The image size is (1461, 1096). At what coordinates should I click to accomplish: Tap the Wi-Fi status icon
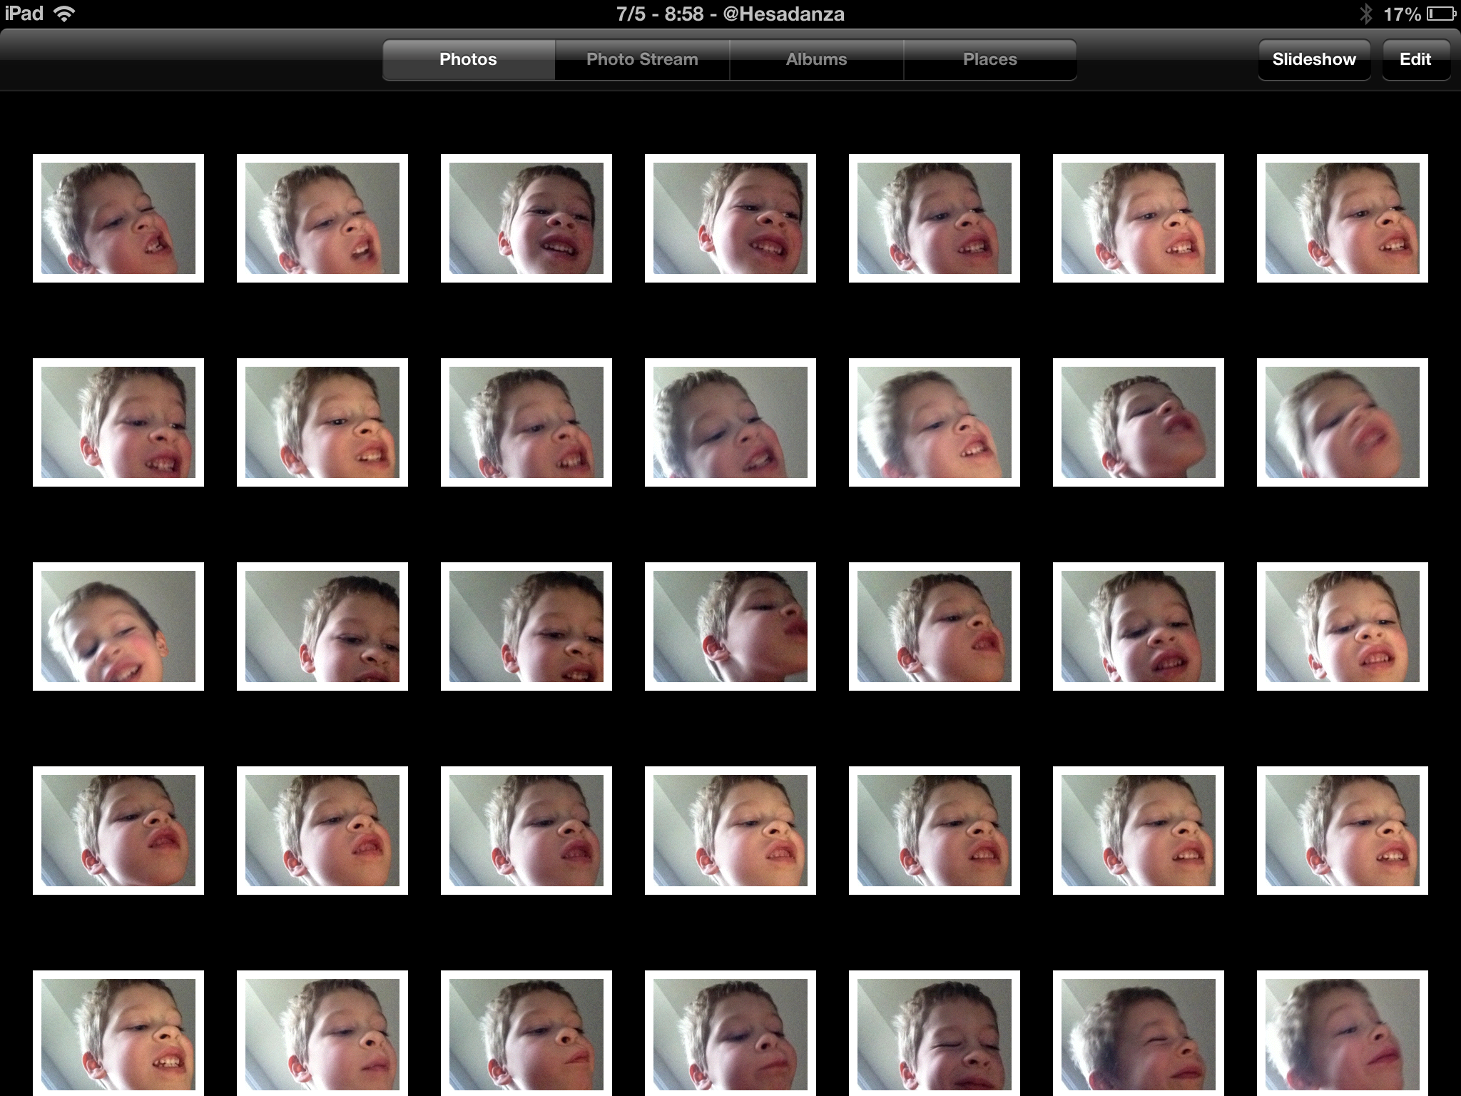click(x=64, y=14)
